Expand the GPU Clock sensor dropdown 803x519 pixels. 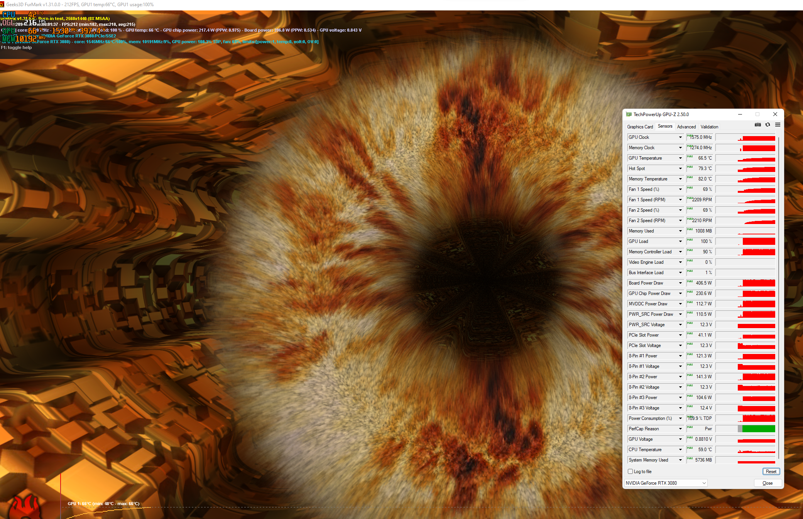(680, 138)
